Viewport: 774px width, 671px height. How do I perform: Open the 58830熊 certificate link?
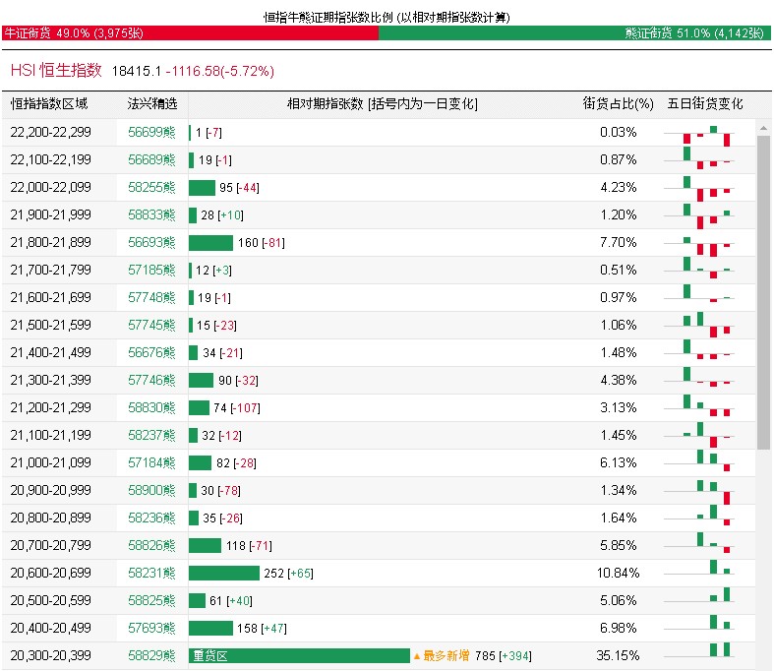pyautogui.click(x=151, y=408)
